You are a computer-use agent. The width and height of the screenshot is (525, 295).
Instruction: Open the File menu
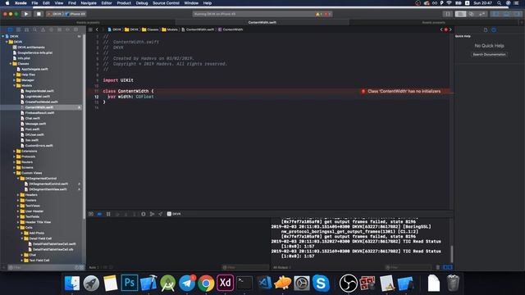[x=34, y=3]
